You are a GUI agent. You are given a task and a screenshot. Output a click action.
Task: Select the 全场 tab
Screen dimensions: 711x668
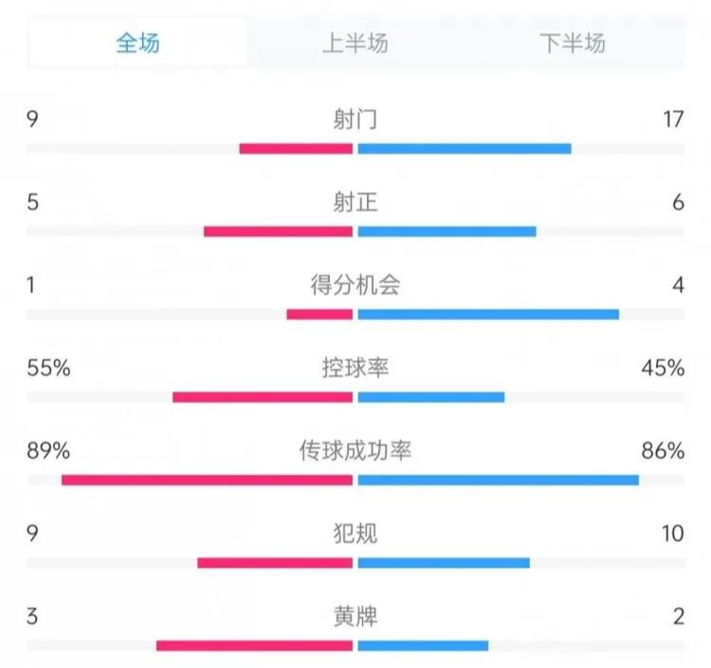click(138, 43)
